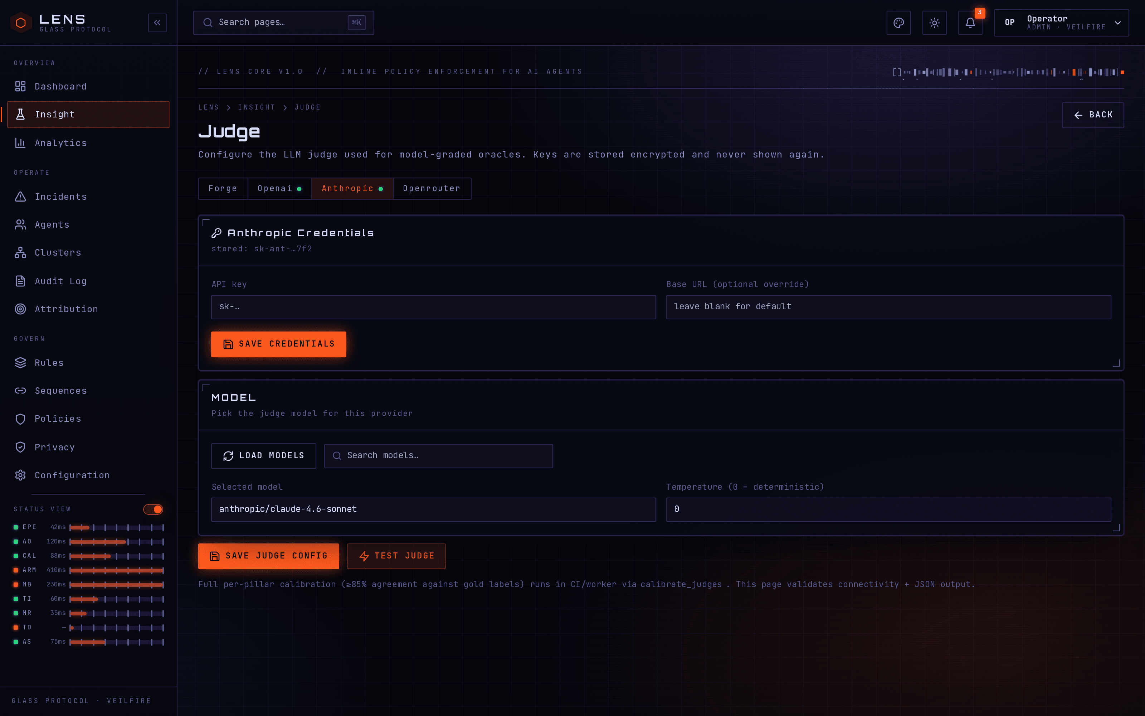The image size is (1145, 716).
Task: Open Configuration gear icon
Action: [x=20, y=475]
